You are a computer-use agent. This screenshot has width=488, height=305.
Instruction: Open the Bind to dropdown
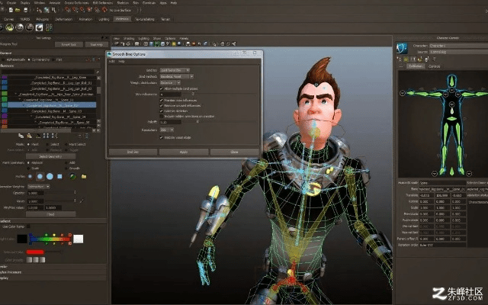click(x=176, y=69)
